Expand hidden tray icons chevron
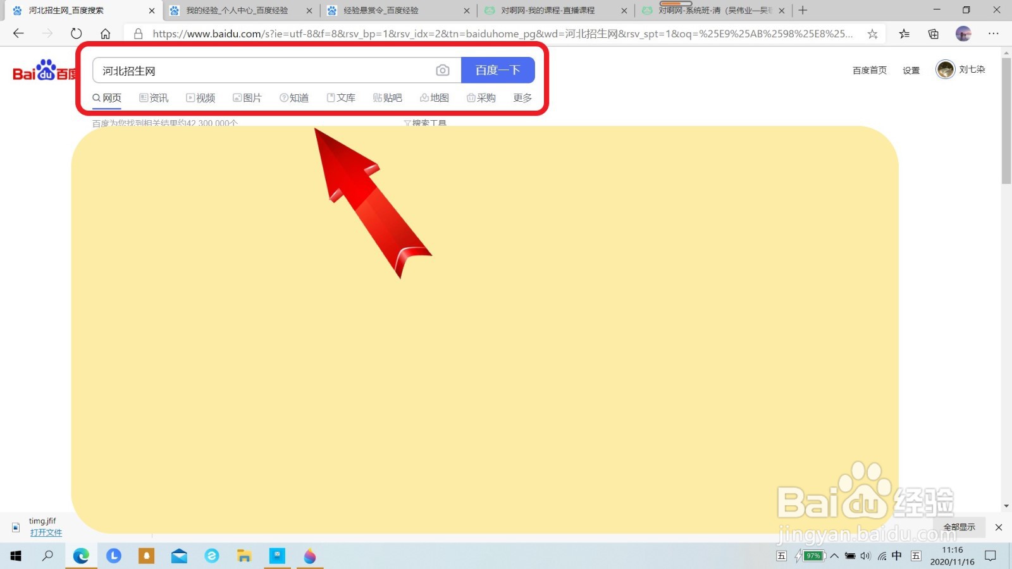 coord(834,556)
